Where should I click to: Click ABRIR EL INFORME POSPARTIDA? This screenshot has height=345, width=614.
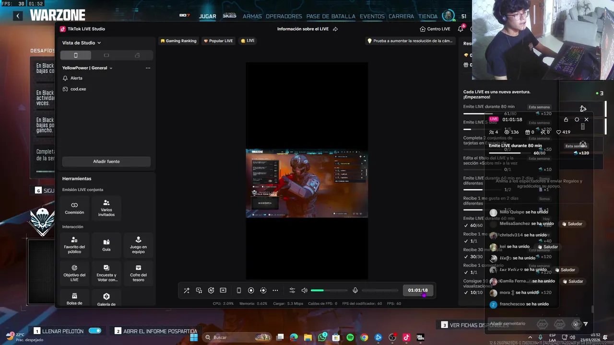pyautogui.click(x=160, y=331)
